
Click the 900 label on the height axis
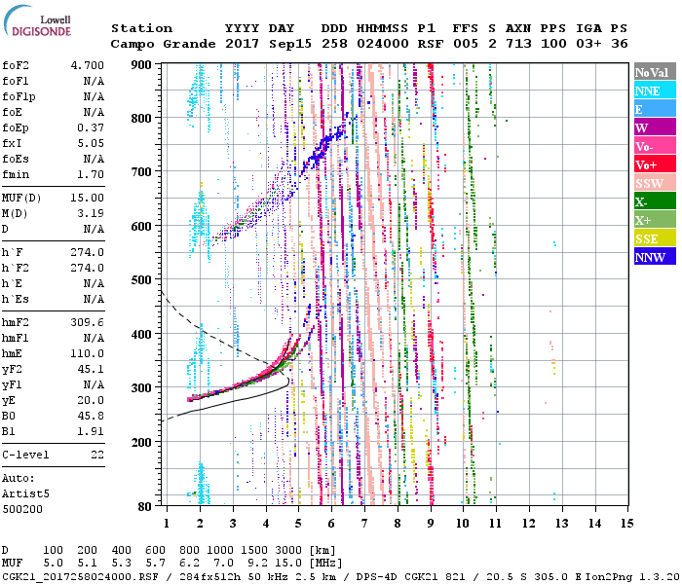tap(142, 65)
